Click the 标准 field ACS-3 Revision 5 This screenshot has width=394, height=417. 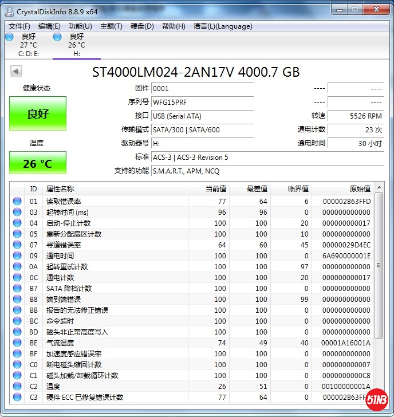tap(267, 158)
